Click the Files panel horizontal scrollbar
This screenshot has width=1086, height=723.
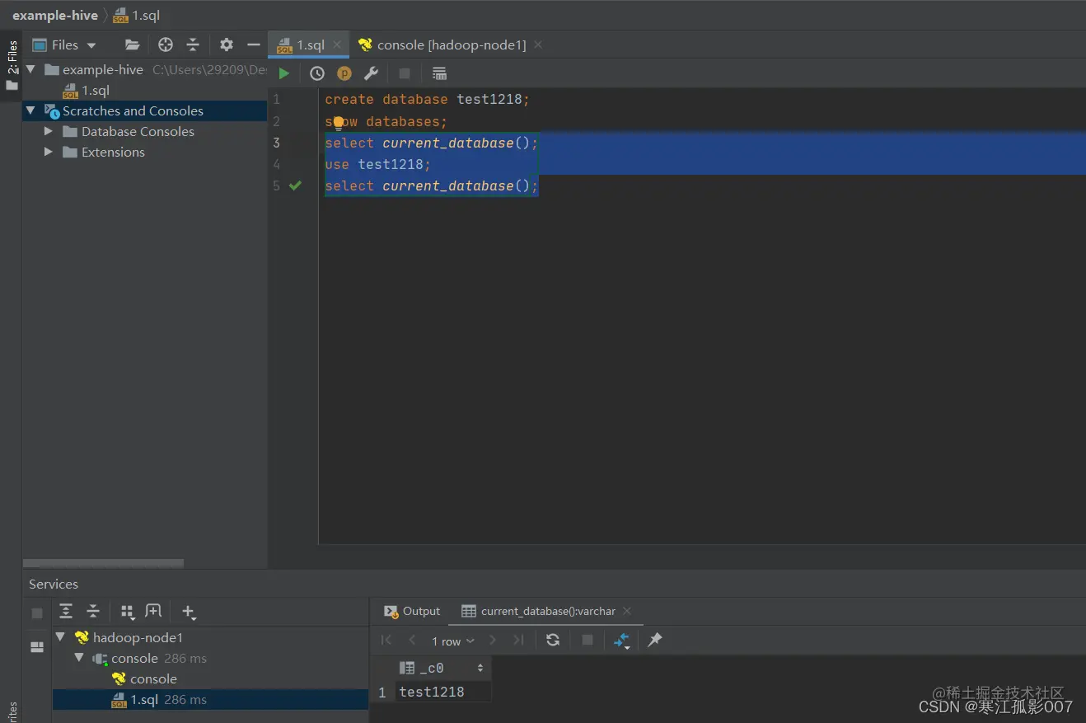[103, 564]
